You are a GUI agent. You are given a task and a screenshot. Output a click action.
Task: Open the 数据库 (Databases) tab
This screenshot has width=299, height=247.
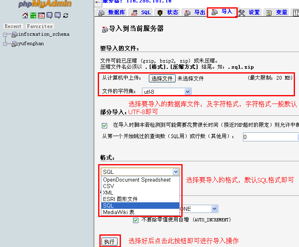tap(112, 13)
